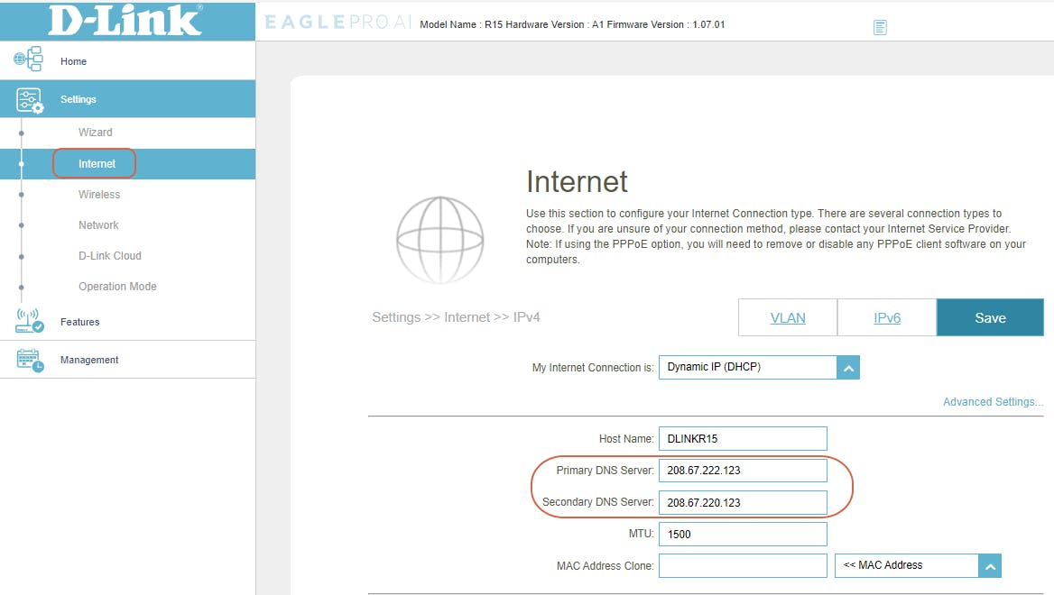Expand Advanced Settings
This screenshot has height=595, width=1054.
993,401
